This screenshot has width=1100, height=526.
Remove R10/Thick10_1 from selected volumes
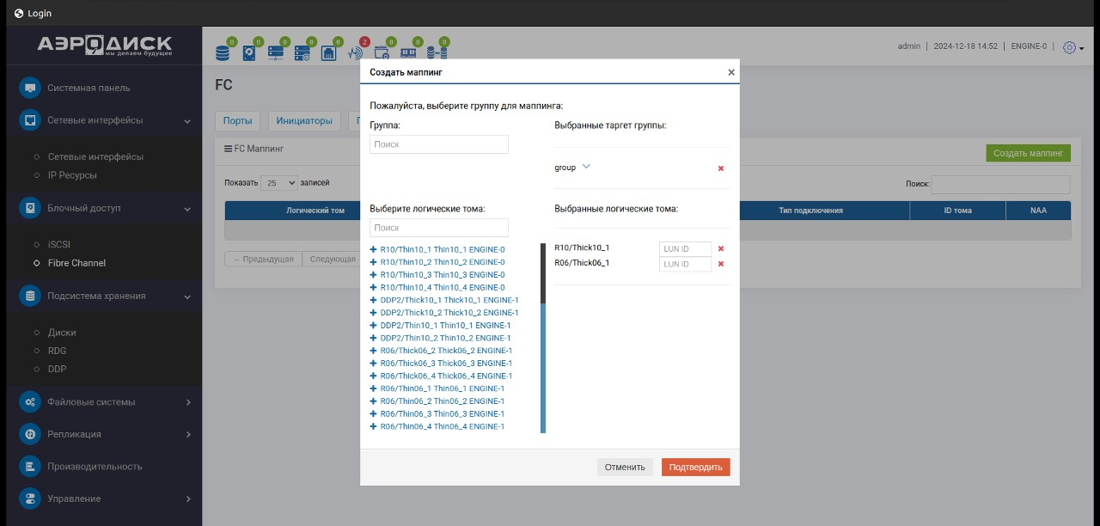pyautogui.click(x=721, y=248)
